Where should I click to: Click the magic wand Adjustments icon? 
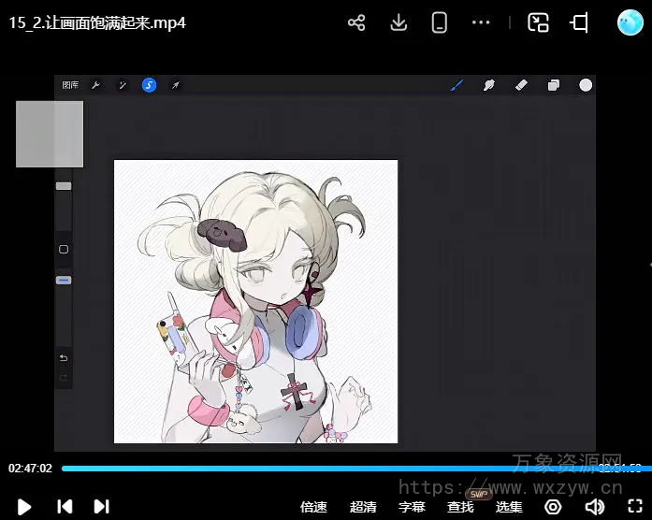point(122,85)
